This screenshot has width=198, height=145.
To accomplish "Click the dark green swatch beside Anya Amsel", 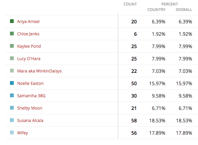I will coord(12,21).
